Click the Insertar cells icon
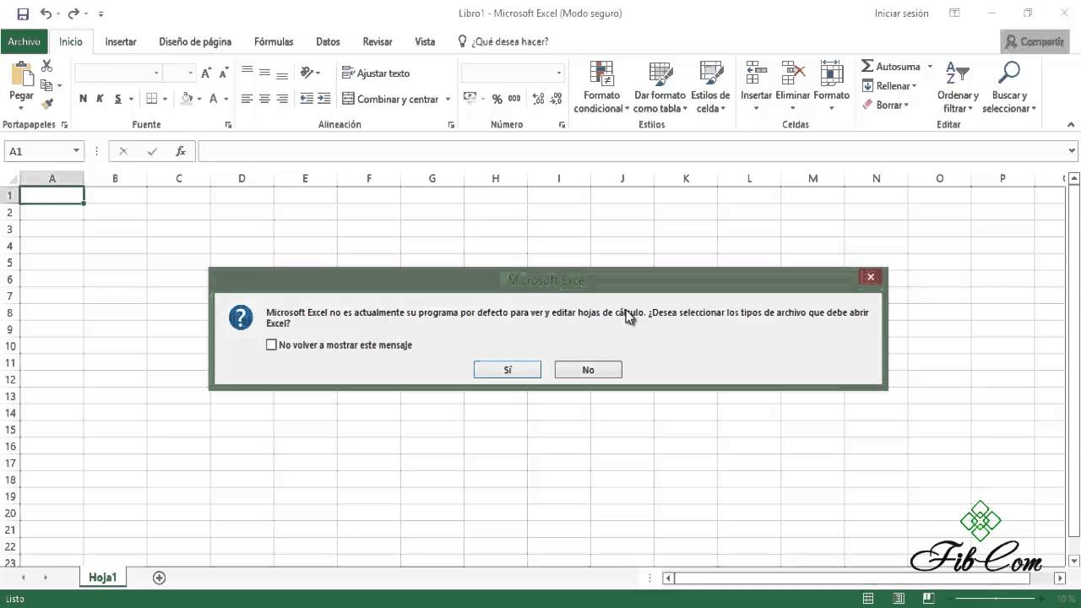Screen dimensions: 1081x608 click(x=756, y=73)
